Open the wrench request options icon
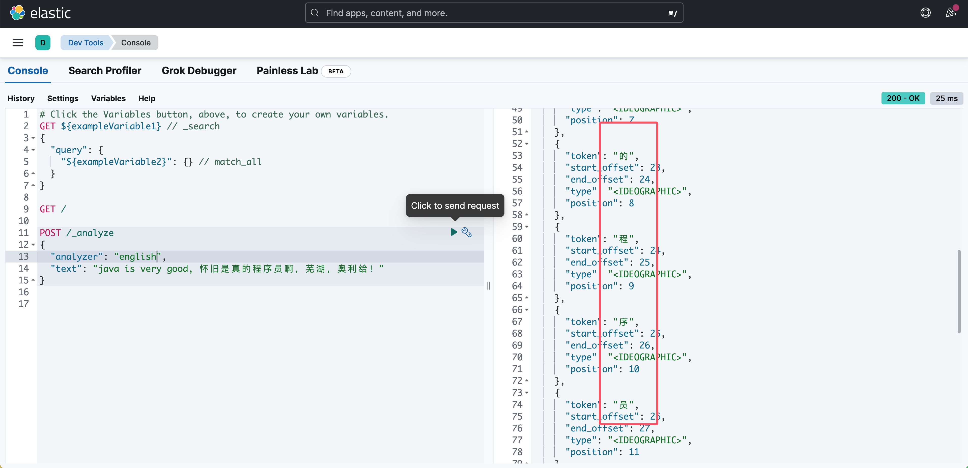Screen dimensions: 968x468 pos(466,232)
